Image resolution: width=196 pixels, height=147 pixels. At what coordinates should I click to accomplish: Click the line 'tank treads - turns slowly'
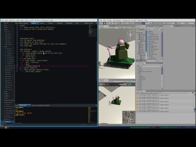click(x=37, y=60)
